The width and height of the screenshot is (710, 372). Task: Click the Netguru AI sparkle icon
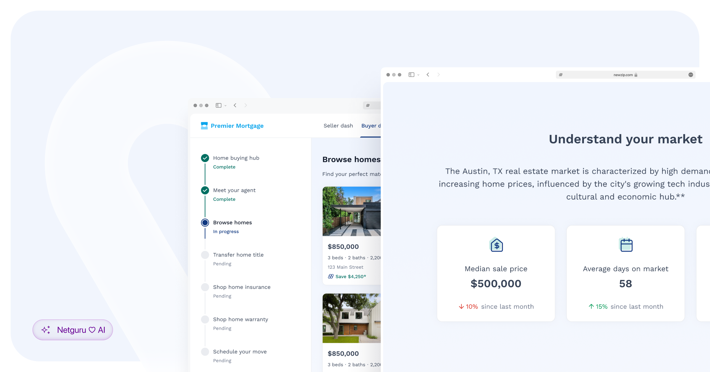click(46, 330)
